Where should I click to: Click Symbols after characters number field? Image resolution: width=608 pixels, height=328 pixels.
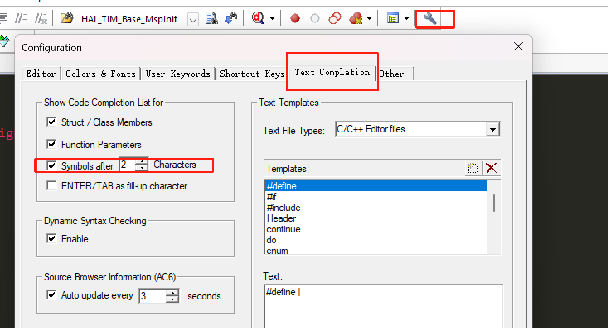tap(127, 165)
